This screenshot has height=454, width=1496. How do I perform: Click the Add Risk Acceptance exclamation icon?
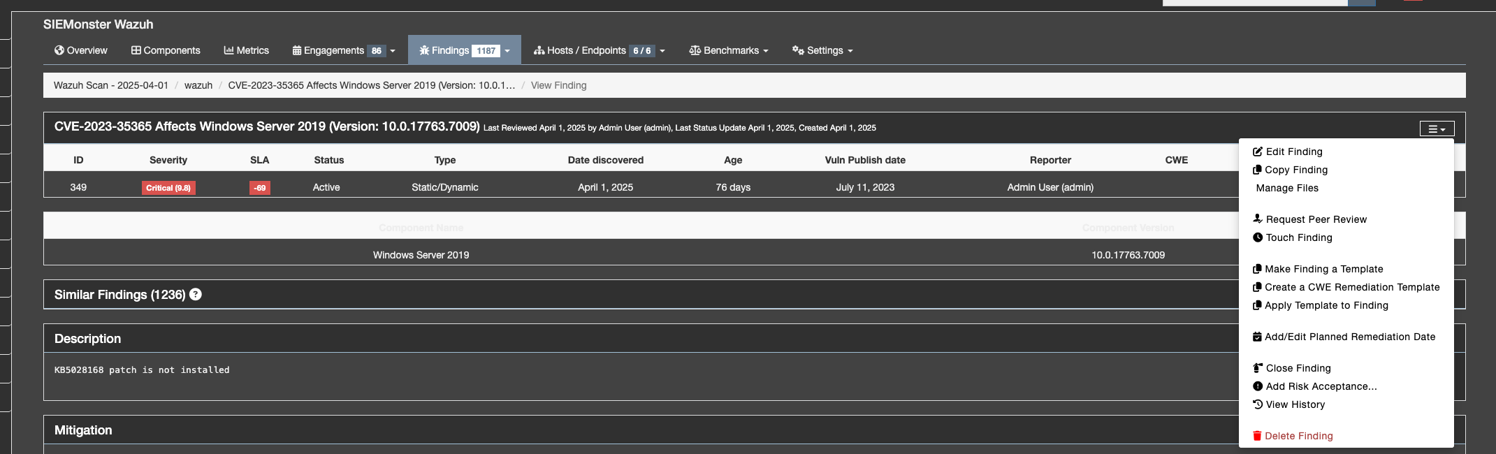[1257, 386]
